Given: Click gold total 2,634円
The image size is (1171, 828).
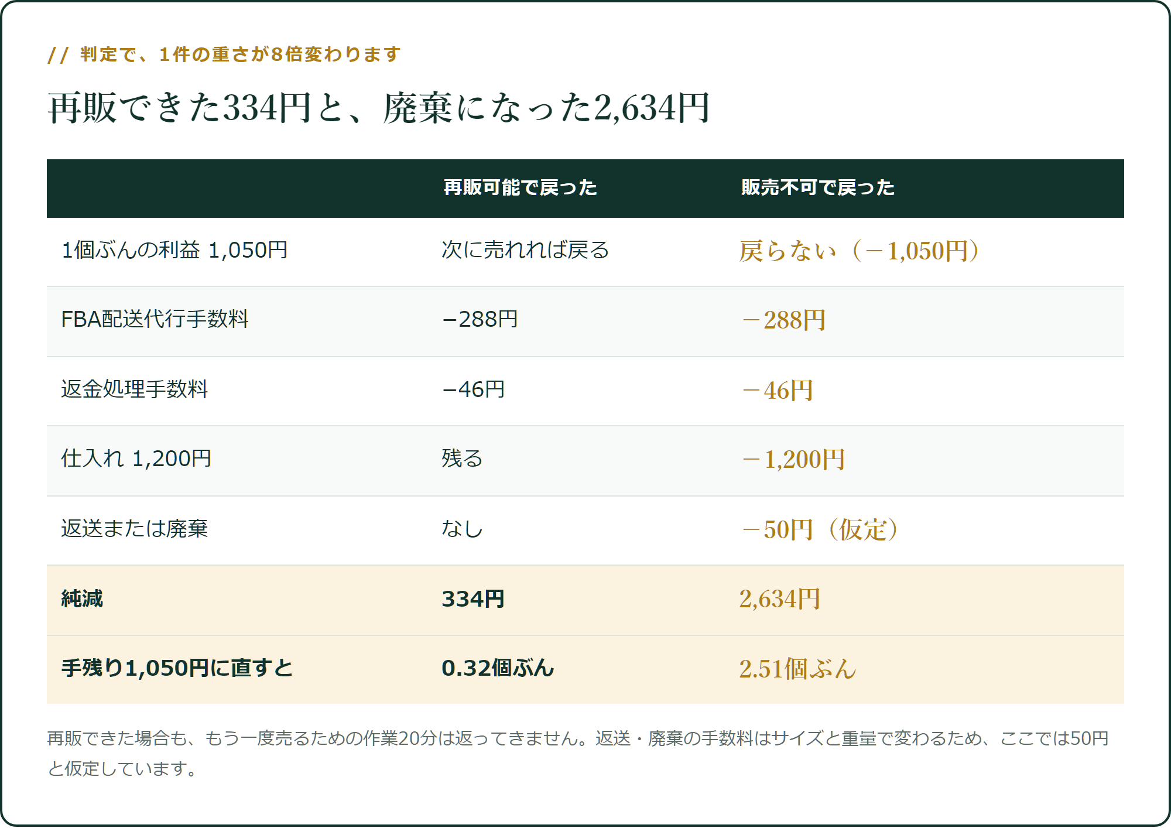Looking at the screenshot, I should 780,599.
